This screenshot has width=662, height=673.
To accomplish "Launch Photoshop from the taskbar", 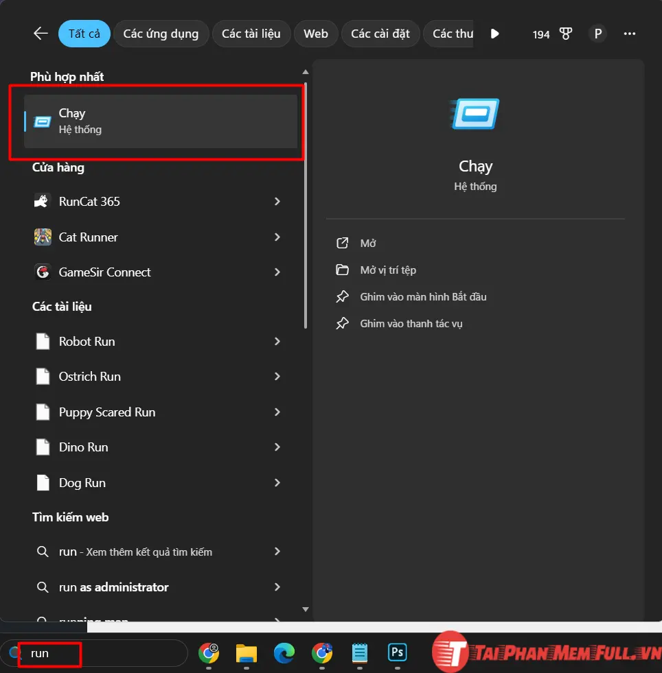I will pos(397,652).
